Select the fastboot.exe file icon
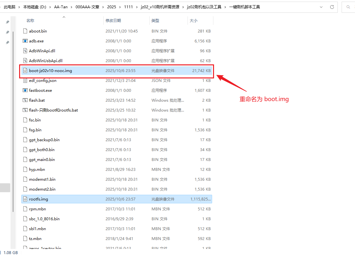This screenshot has width=355, height=255. point(26,91)
